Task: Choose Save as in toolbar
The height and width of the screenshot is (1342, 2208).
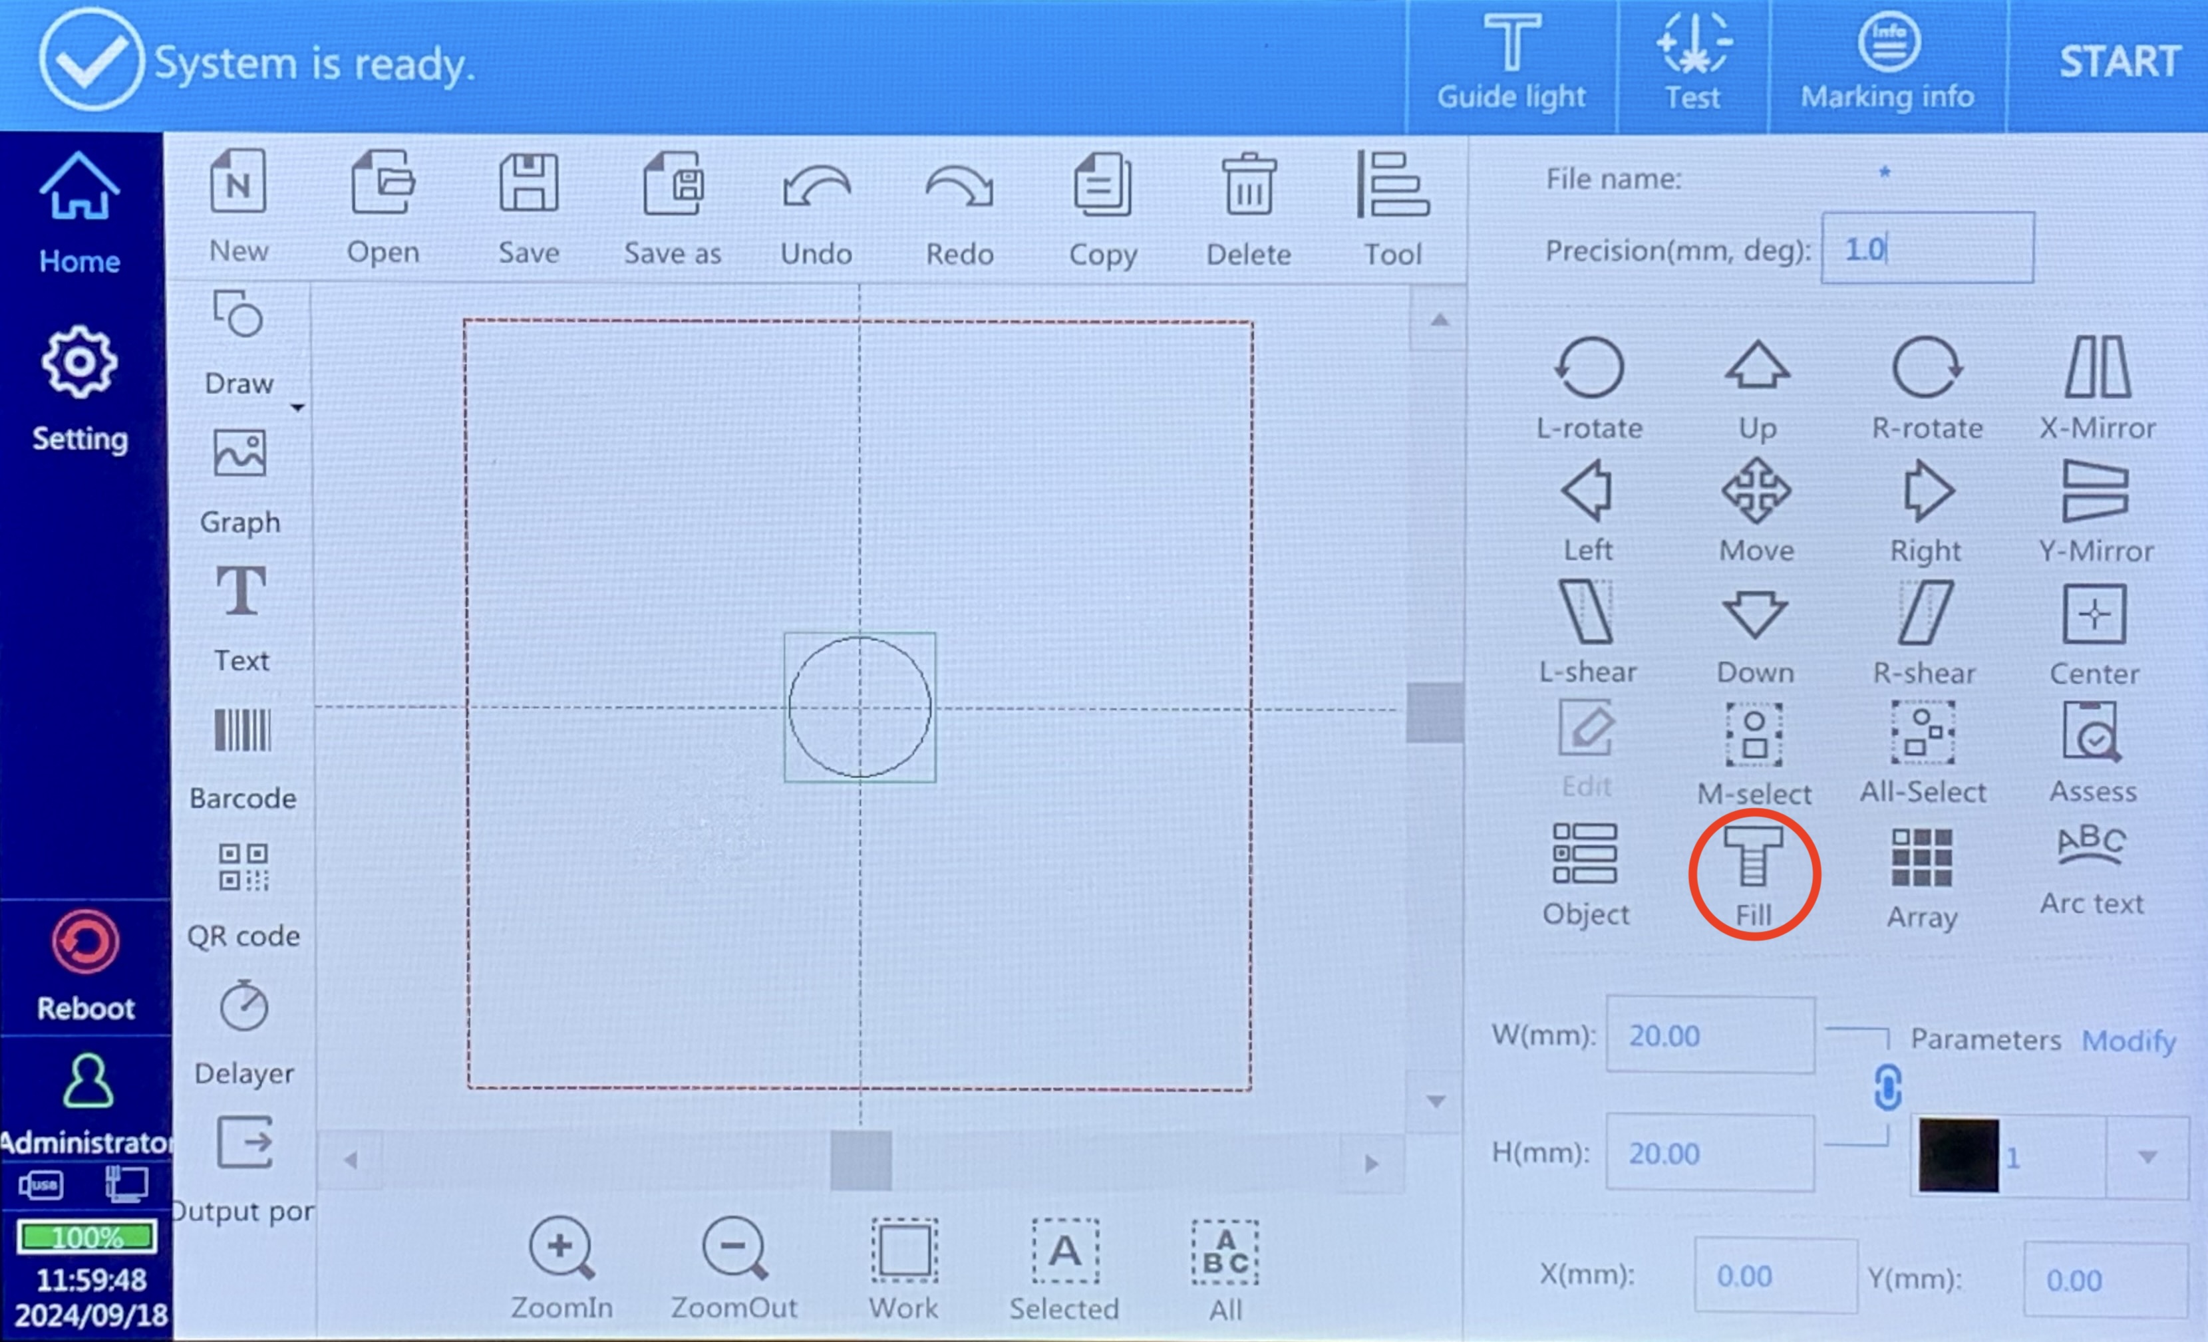Action: [x=672, y=208]
